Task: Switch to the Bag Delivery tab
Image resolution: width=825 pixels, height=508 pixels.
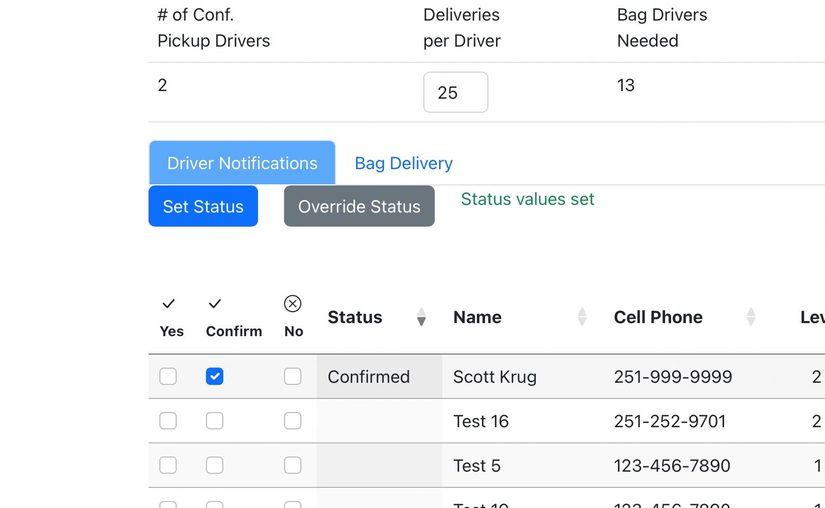Action: (403, 163)
